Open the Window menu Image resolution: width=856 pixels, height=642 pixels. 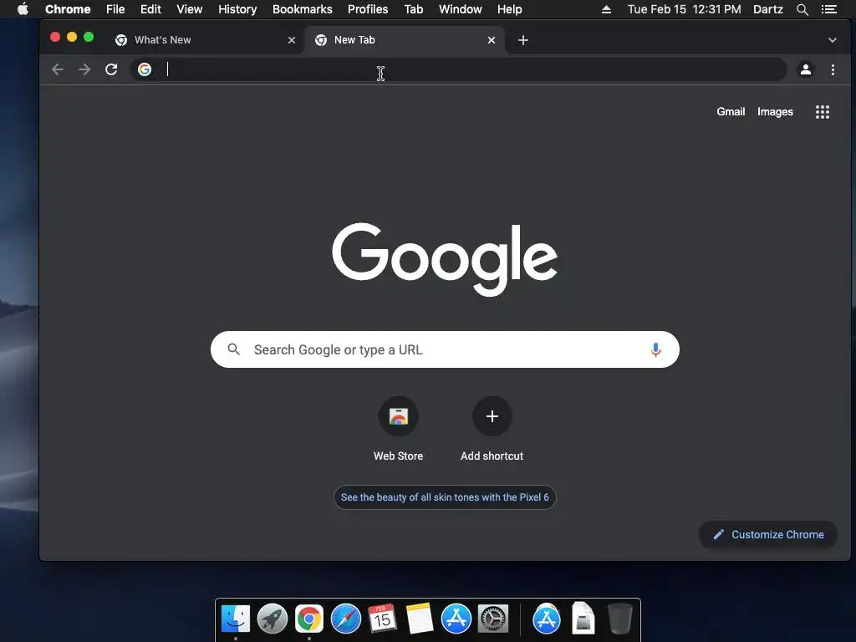tap(461, 9)
